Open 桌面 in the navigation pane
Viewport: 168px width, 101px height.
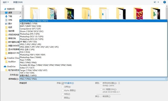click(x=10, y=13)
